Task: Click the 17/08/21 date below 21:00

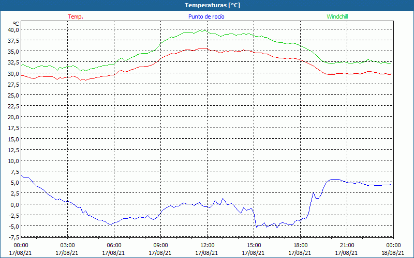Action: click(346, 253)
